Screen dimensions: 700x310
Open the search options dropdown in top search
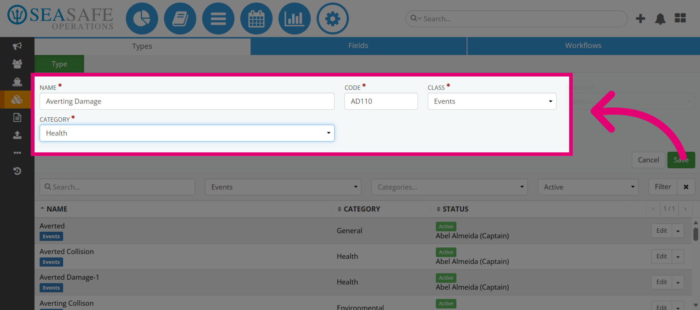tap(416, 18)
